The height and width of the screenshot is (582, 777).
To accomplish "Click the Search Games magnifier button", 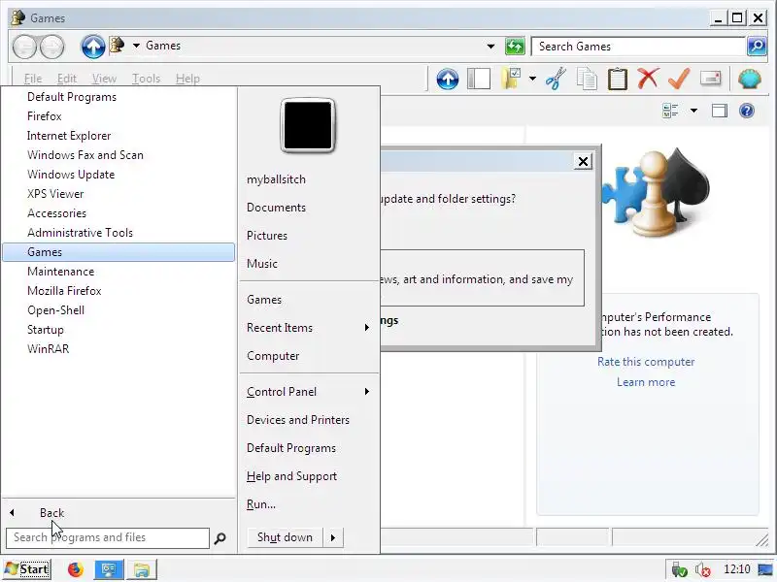I will click(757, 46).
